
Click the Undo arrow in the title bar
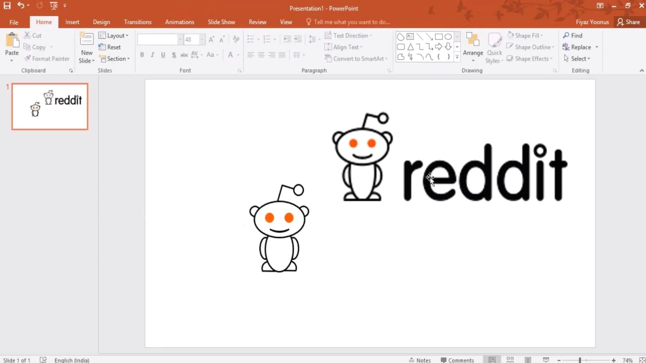point(21,6)
